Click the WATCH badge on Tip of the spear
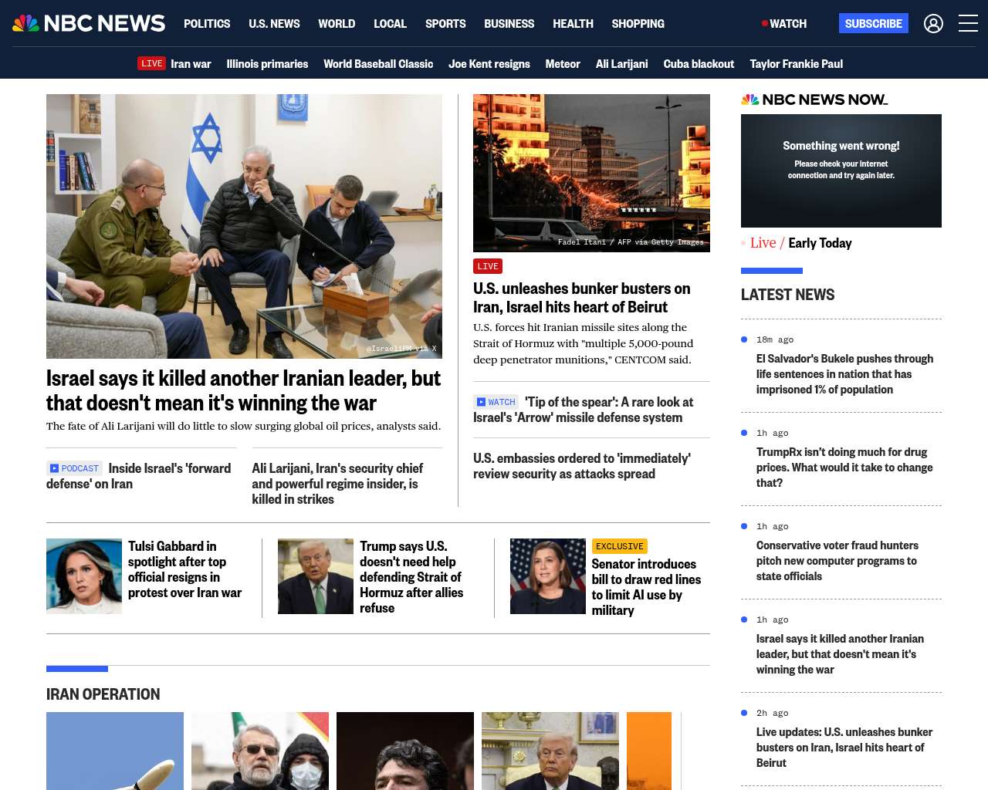 pyautogui.click(x=496, y=402)
